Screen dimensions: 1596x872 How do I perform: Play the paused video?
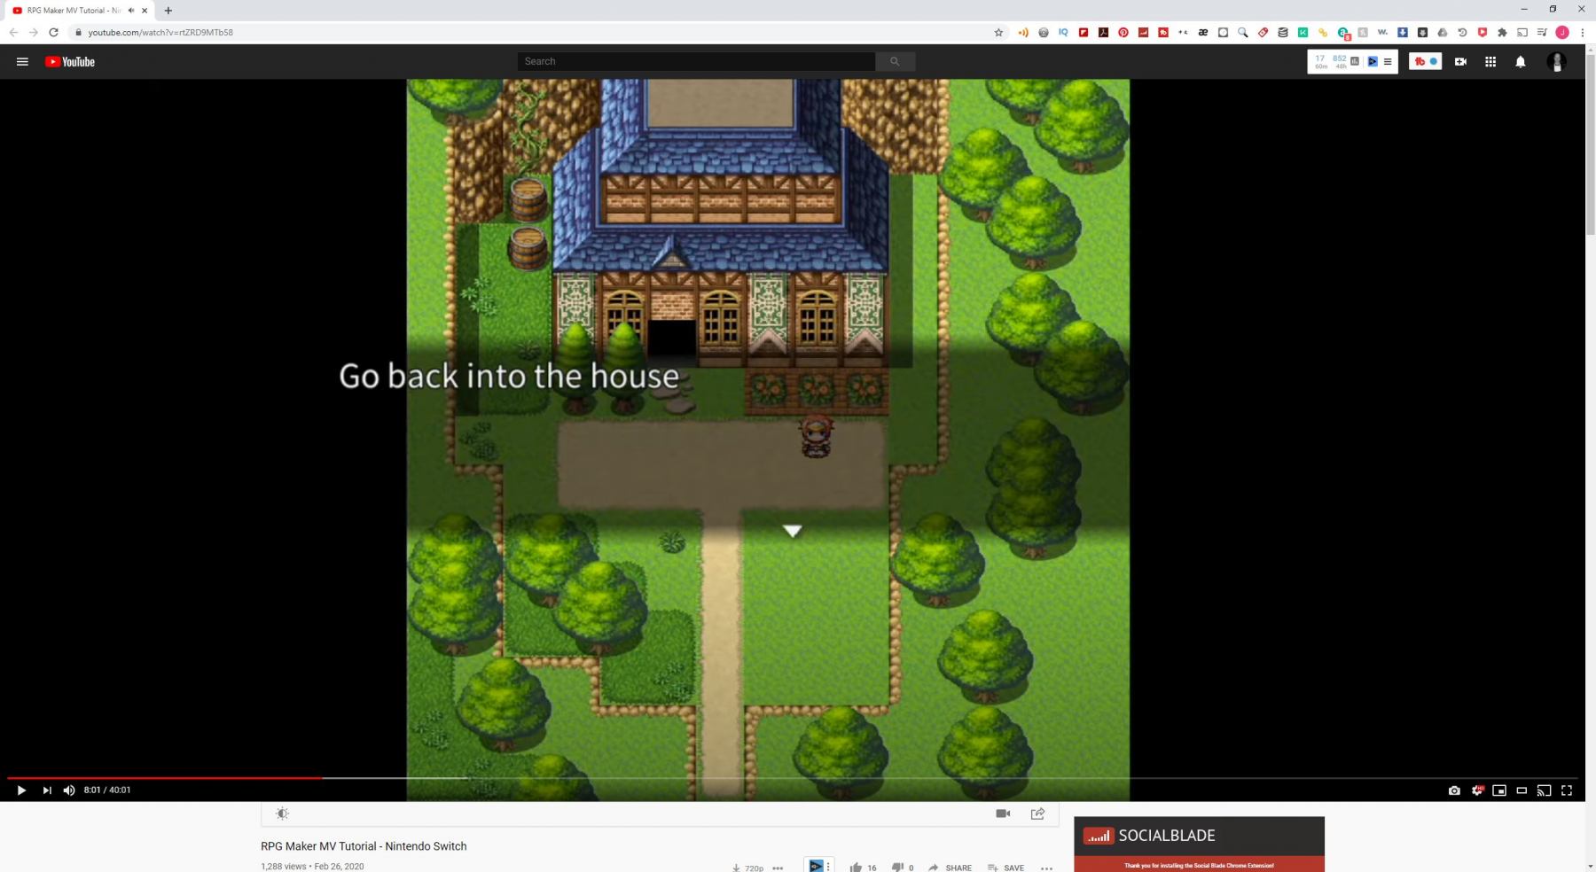pos(21,790)
